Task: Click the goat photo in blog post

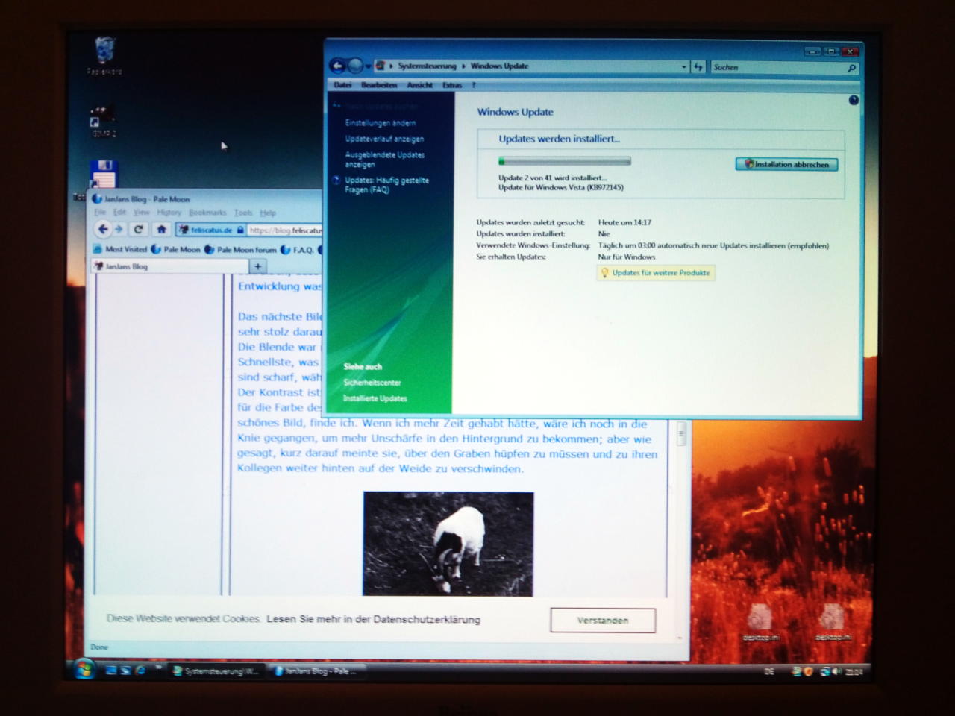Action: click(448, 544)
